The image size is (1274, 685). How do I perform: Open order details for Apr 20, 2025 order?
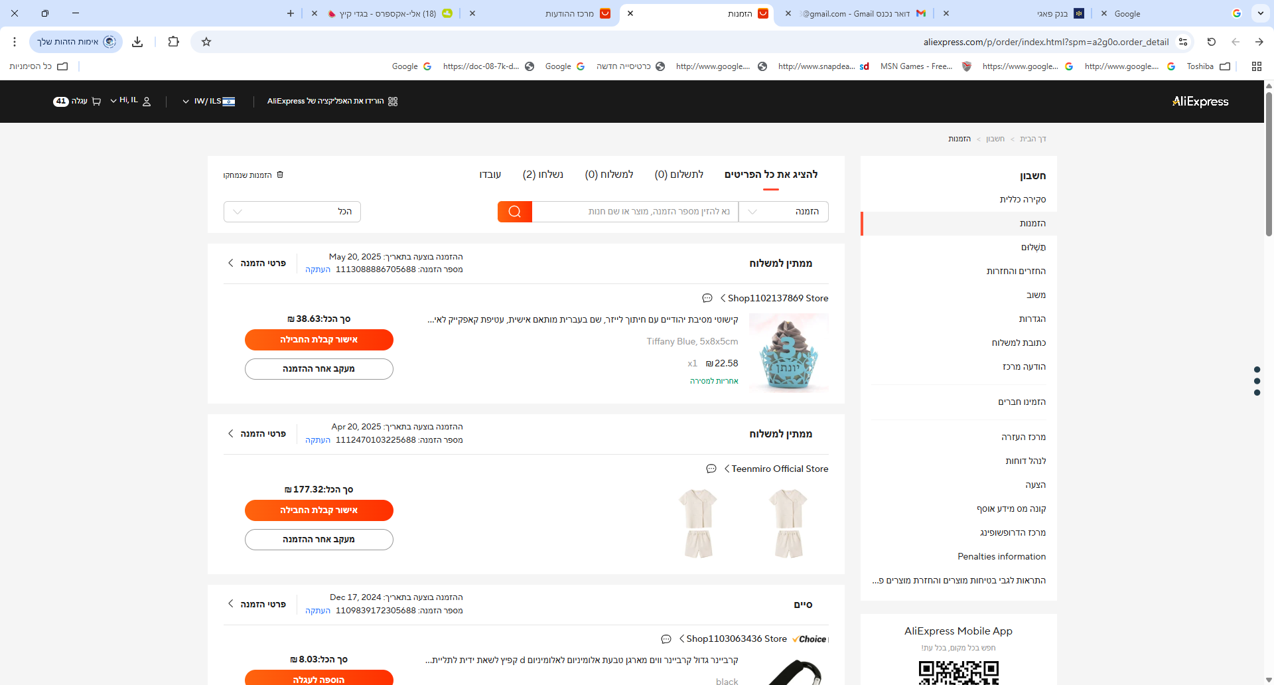pos(257,434)
